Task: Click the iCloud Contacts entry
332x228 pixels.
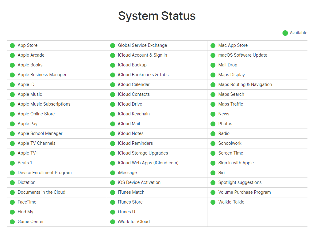Action: tap(134, 94)
